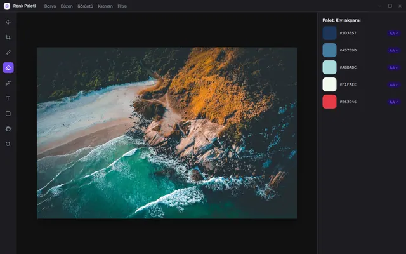Select the Eraser tool
Screen dimensions: 406x254
point(8,68)
